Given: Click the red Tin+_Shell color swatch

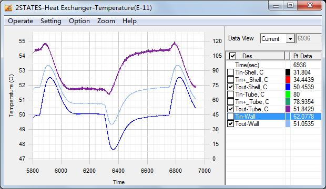Looking at the screenshot, I should (x=288, y=80).
